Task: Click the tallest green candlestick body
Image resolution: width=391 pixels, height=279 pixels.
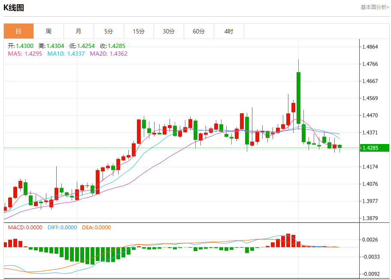Action: click(x=298, y=98)
